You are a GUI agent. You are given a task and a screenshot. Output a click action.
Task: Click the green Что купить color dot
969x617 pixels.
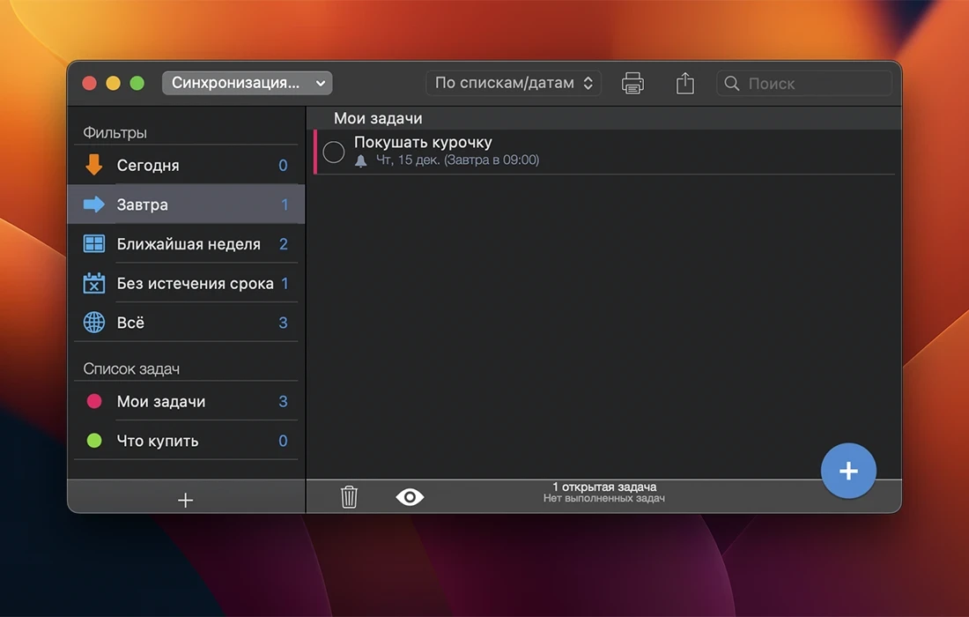coord(94,441)
